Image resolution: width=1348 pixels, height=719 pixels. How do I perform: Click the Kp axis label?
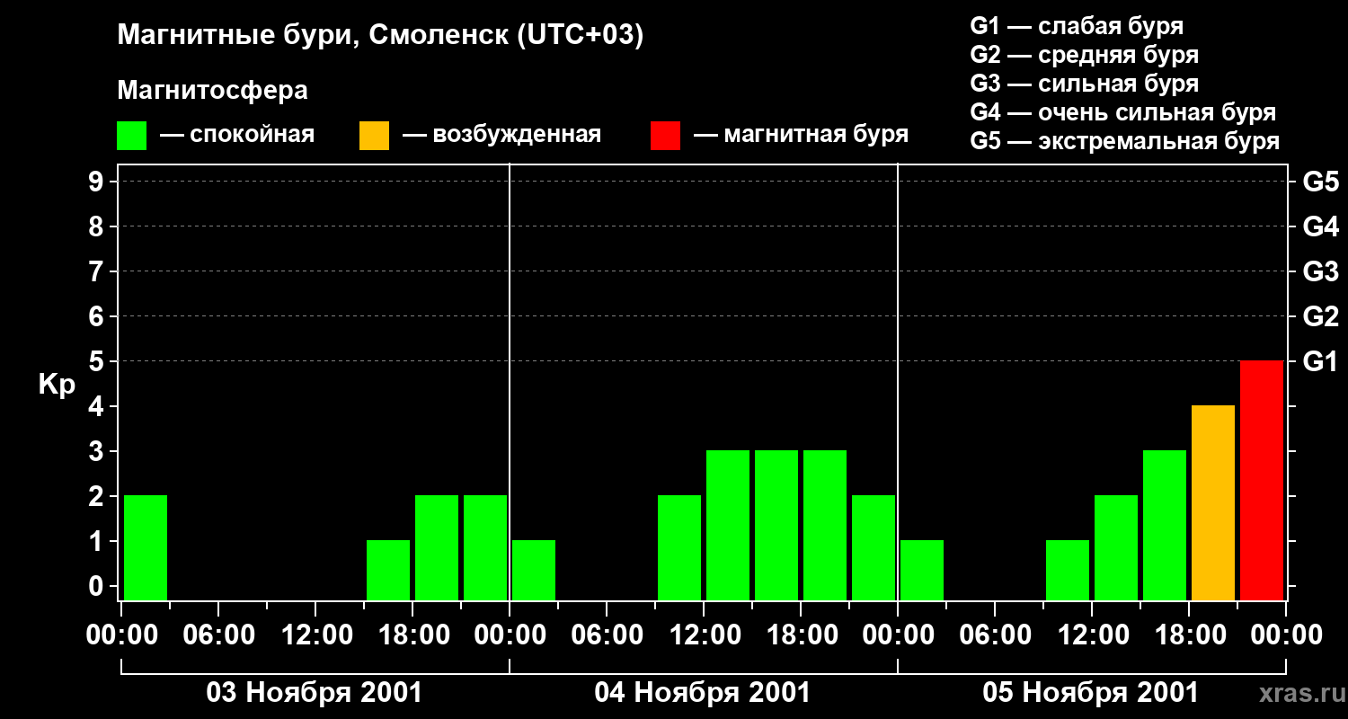tap(57, 386)
